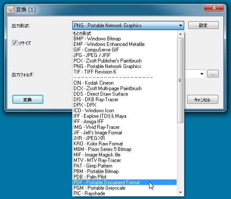Select DDS - Direct Draw Surface
Image resolution: width=231 pixels, height=199 pixels.
click(125, 94)
